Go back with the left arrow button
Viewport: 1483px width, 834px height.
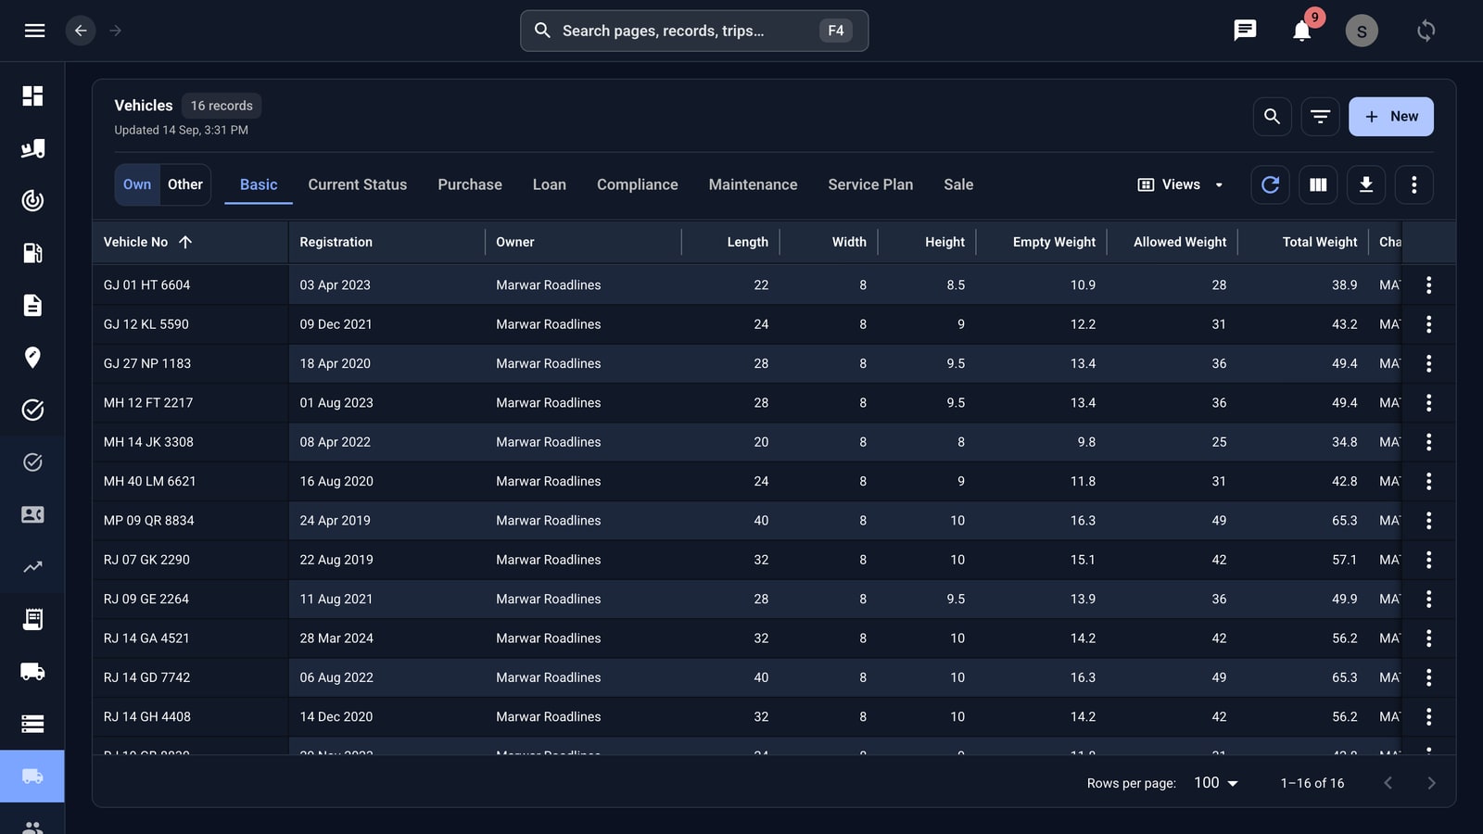(81, 31)
